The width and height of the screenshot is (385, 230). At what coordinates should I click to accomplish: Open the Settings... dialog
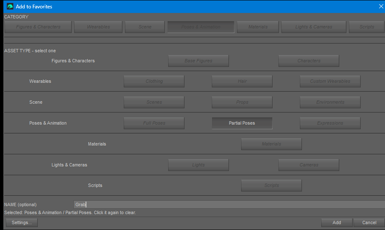coord(22,222)
